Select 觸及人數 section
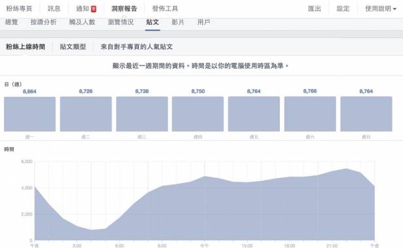 click(x=83, y=22)
